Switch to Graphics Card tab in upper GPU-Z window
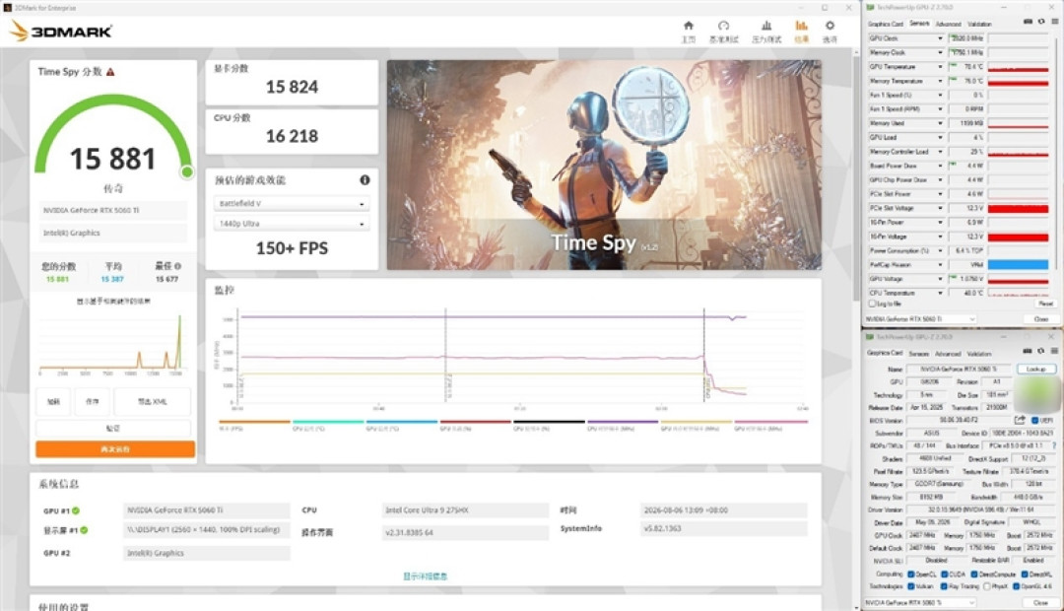This screenshot has width=1064, height=611. [x=885, y=24]
